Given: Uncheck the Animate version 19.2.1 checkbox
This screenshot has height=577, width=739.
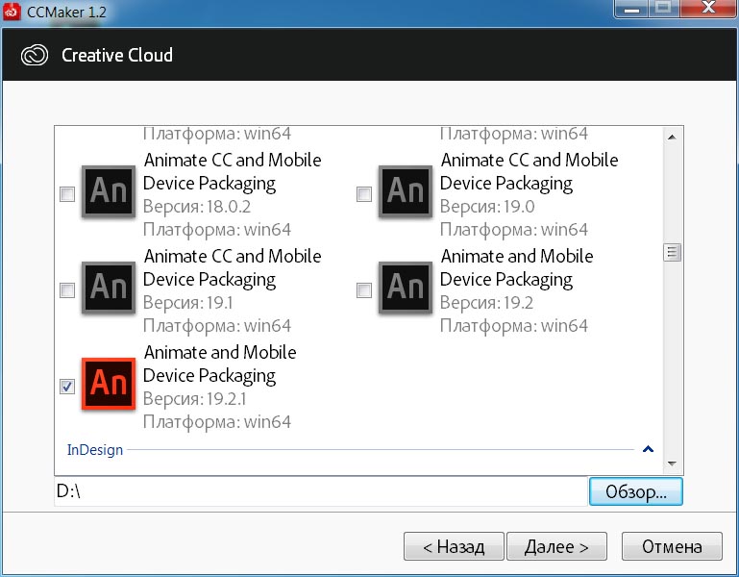Looking at the screenshot, I should [67, 387].
